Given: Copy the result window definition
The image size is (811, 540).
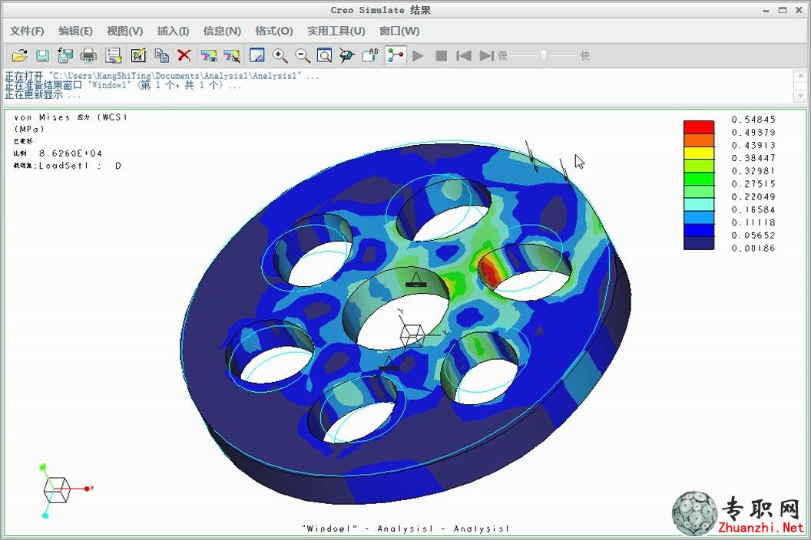Looking at the screenshot, I should coord(161,55).
